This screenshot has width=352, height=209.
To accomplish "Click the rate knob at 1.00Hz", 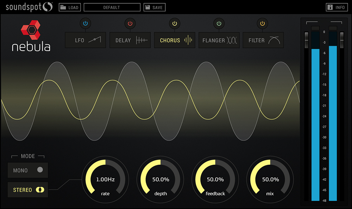I will coord(105,179).
